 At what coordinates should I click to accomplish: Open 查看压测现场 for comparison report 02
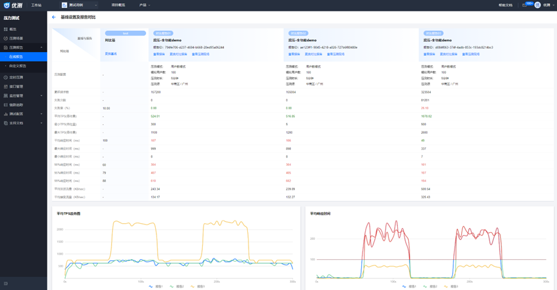coord(335,54)
